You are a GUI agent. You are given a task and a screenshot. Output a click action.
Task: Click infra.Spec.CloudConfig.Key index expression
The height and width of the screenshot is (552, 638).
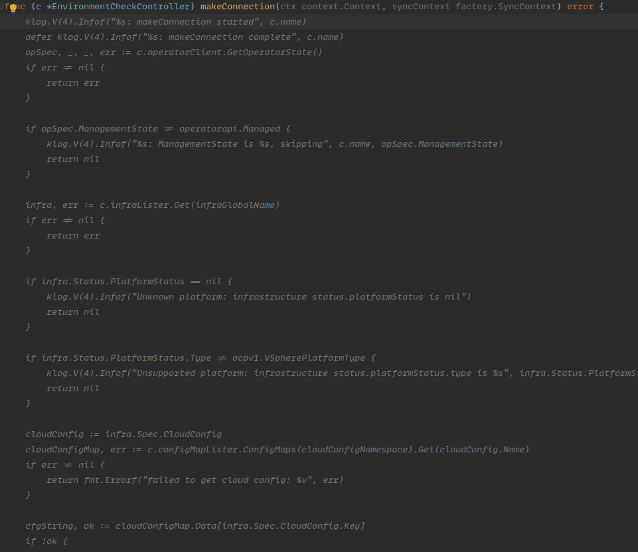pyautogui.click(x=291, y=525)
